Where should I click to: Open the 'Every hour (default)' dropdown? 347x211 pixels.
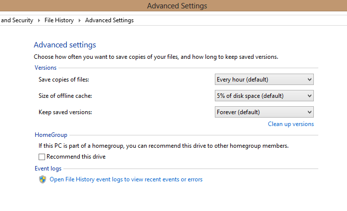pos(264,80)
